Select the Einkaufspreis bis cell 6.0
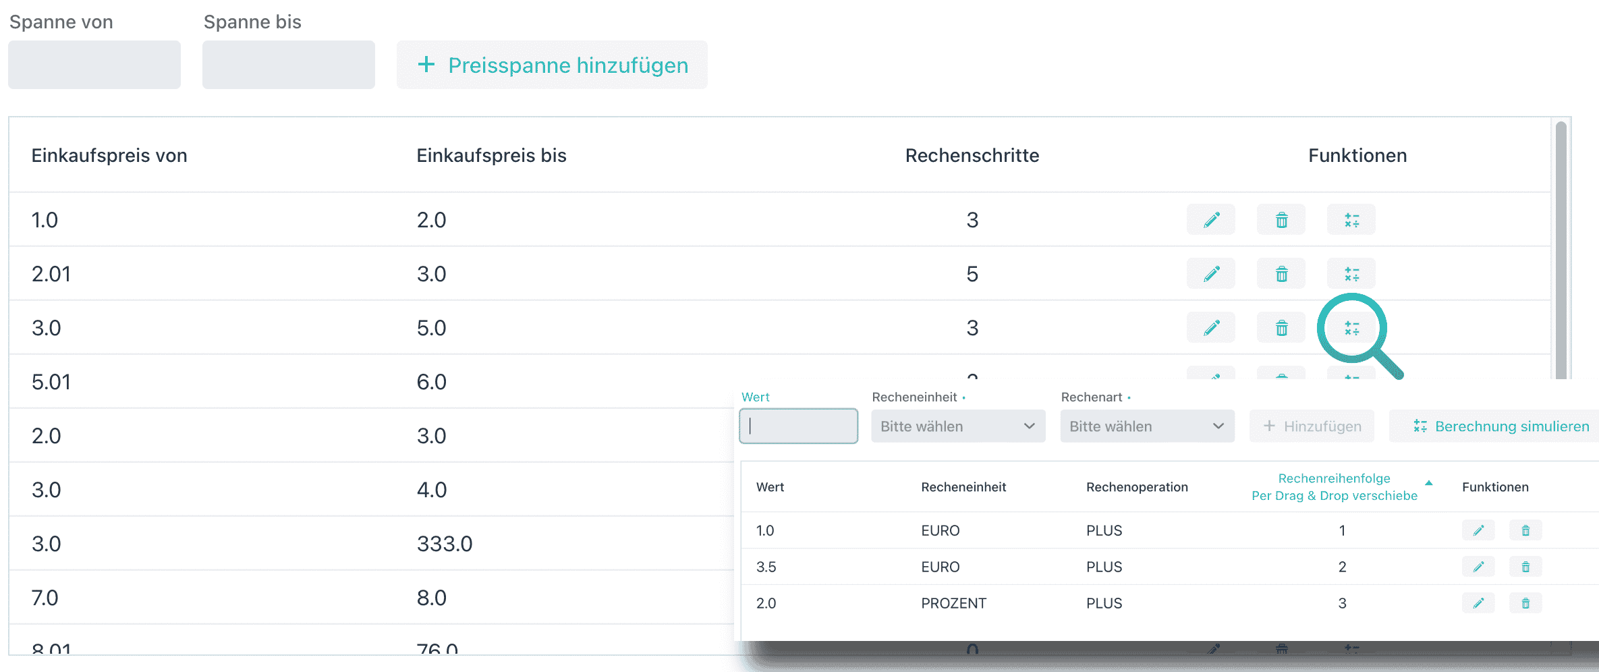The height and width of the screenshot is (672, 1599). coord(432,382)
